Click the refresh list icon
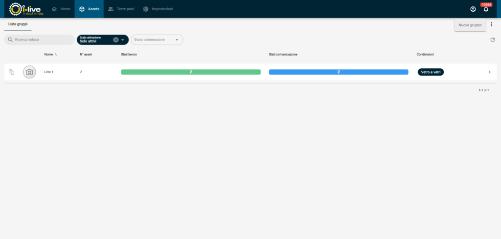 493,40
